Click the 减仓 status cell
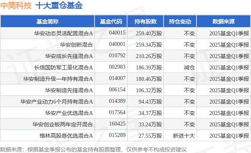 point(189,67)
